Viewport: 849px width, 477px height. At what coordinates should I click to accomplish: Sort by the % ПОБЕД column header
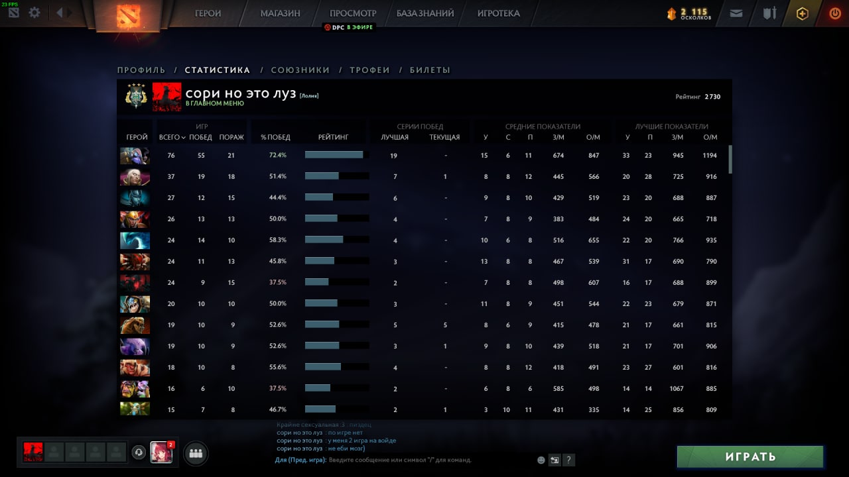click(x=275, y=138)
